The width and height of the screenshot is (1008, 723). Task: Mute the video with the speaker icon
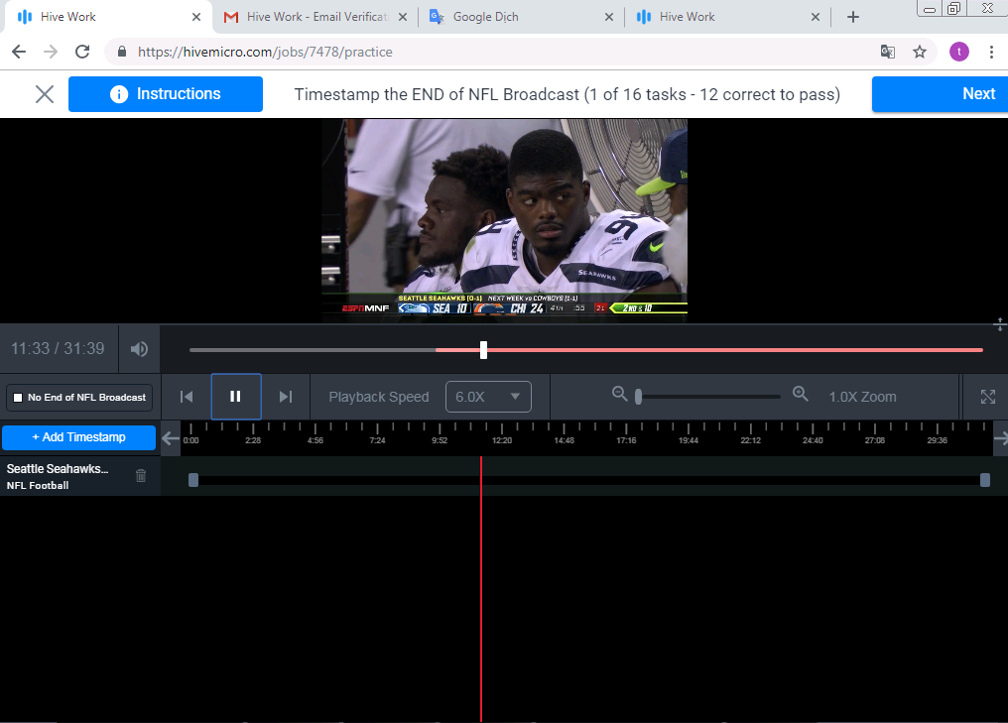[139, 349]
